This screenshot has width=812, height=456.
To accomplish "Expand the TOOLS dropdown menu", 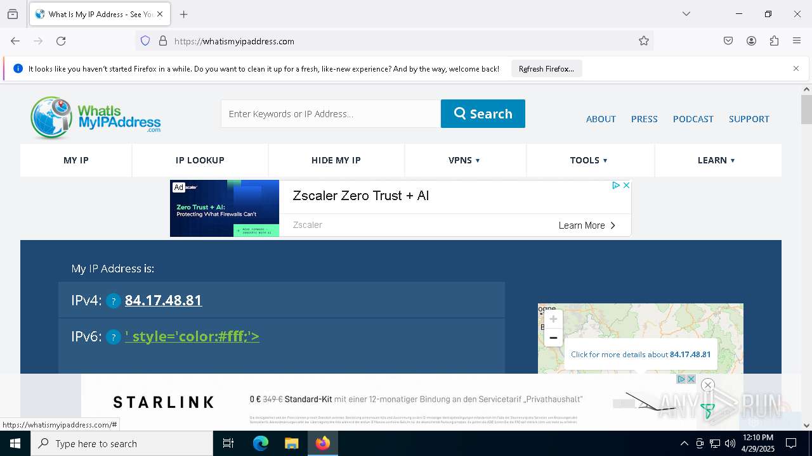I will (589, 160).
